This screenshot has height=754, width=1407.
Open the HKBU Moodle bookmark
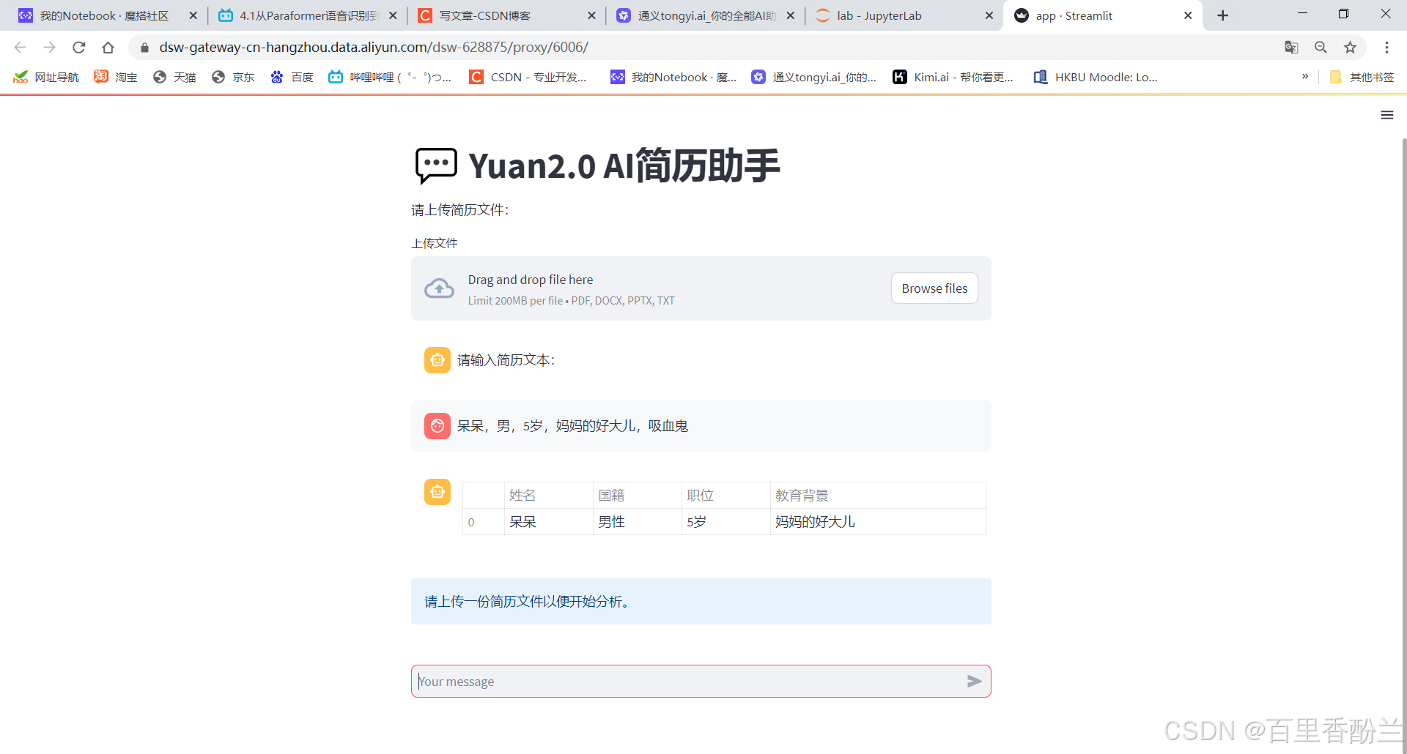[1096, 77]
